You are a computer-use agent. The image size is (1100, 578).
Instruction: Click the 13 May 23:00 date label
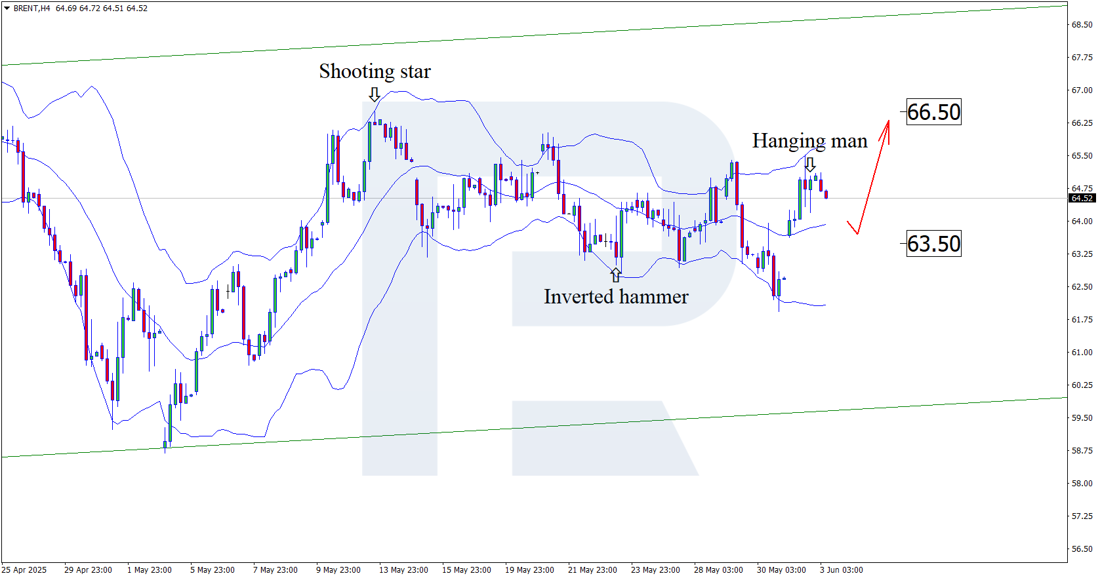(403, 570)
